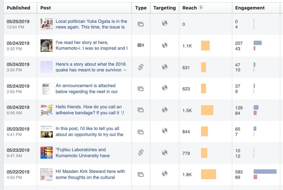Click the Reach info icon in header

click(x=201, y=7)
